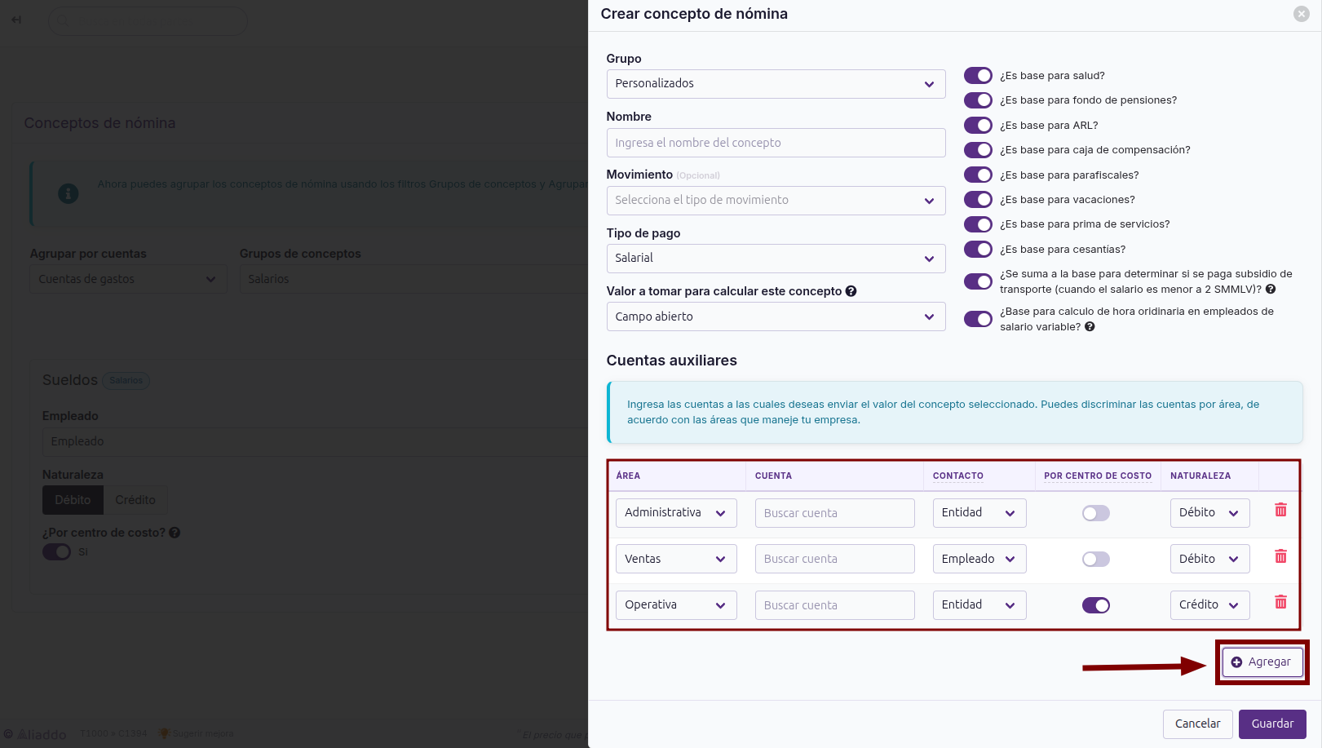Toggle '¿Es base para salud?' switch
This screenshot has height=748, width=1322.
(978, 76)
